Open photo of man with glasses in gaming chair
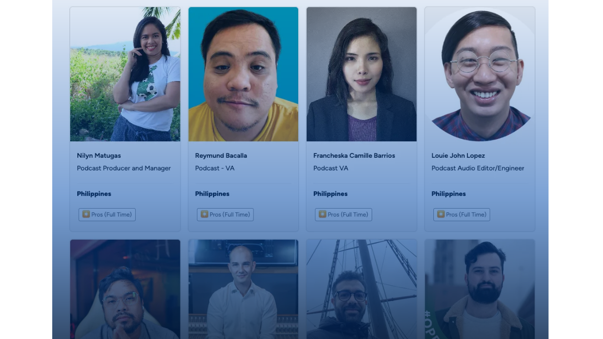This screenshot has width=603, height=339. (125, 289)
